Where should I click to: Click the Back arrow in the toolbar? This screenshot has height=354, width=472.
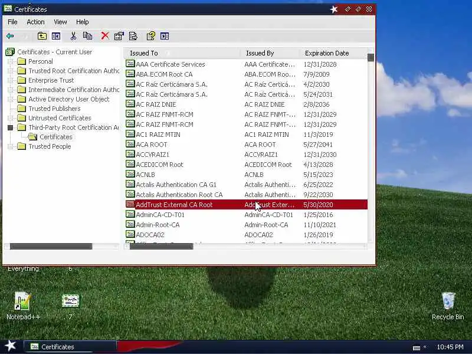tap(10, 36)
